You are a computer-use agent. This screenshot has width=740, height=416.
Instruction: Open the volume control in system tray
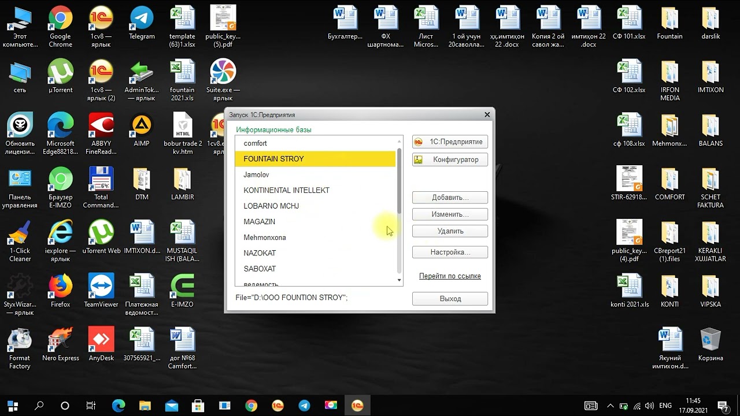[649, 406]
